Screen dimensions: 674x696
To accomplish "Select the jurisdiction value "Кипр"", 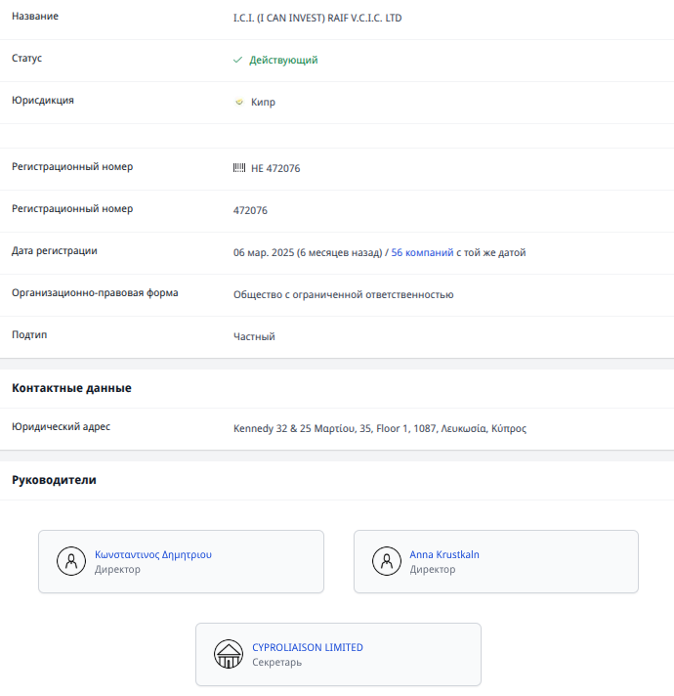I will click(x=263, y=102).
